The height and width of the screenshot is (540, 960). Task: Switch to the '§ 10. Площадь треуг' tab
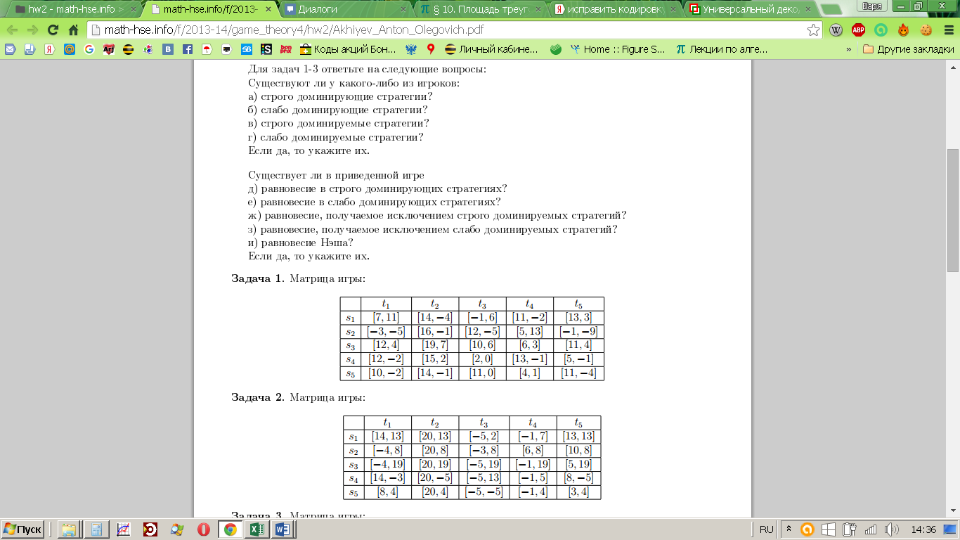[480, 9]
